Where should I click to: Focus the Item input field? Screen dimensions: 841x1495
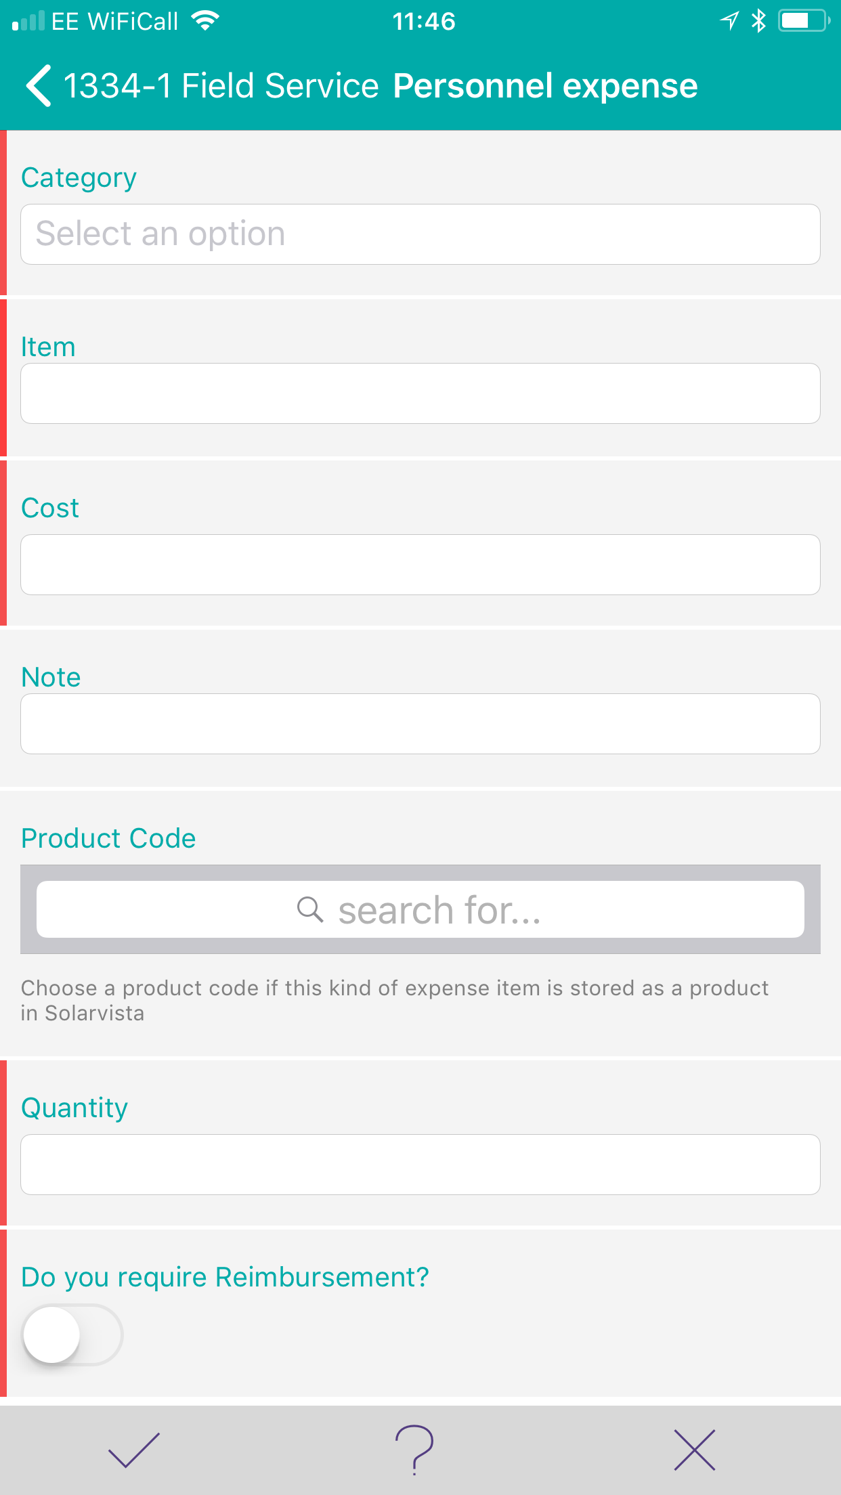coord(420,393)
